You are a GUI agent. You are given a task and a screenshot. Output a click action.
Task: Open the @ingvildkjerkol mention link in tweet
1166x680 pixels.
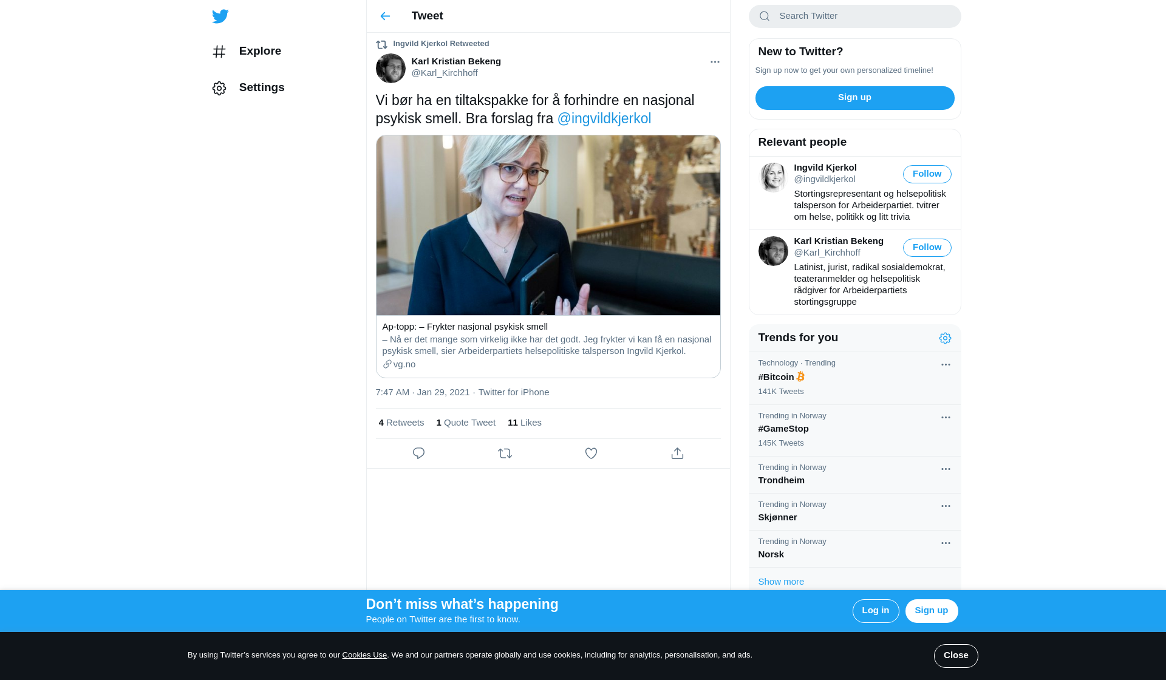(x=604, y=118)
